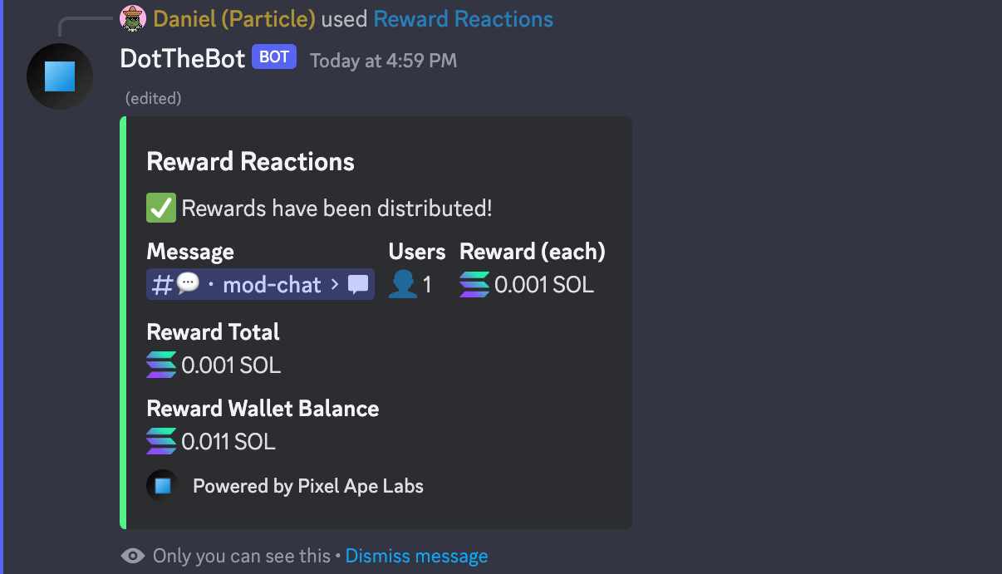Click the green accent bar on the embed
The width and height of the screenshot is (1002, 574).
pyautogui.click(x=124, y=322)
